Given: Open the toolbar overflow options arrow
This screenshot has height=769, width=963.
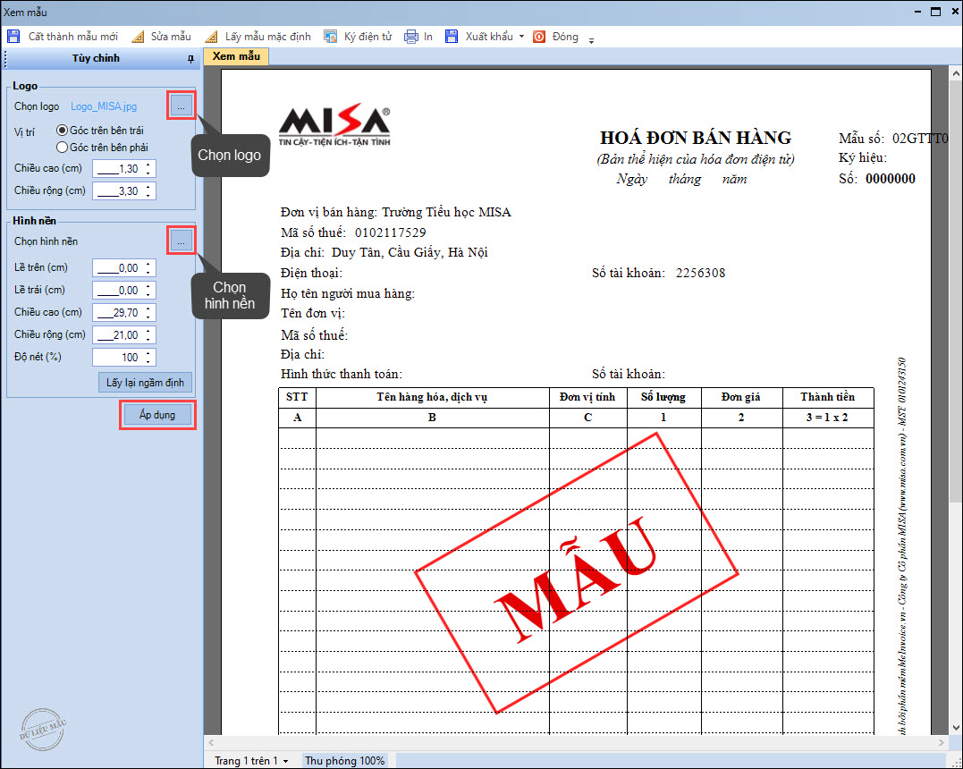Looking at the screenshot, I should [591, 40].
